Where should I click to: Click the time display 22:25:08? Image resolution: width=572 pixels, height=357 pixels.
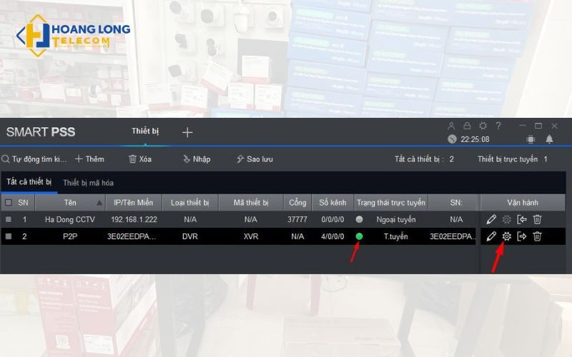coord(475,139)
